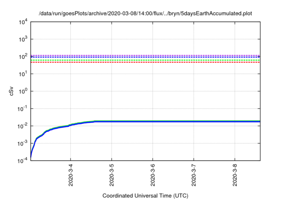Click the purple dashed threshold line

pos(145,55)
